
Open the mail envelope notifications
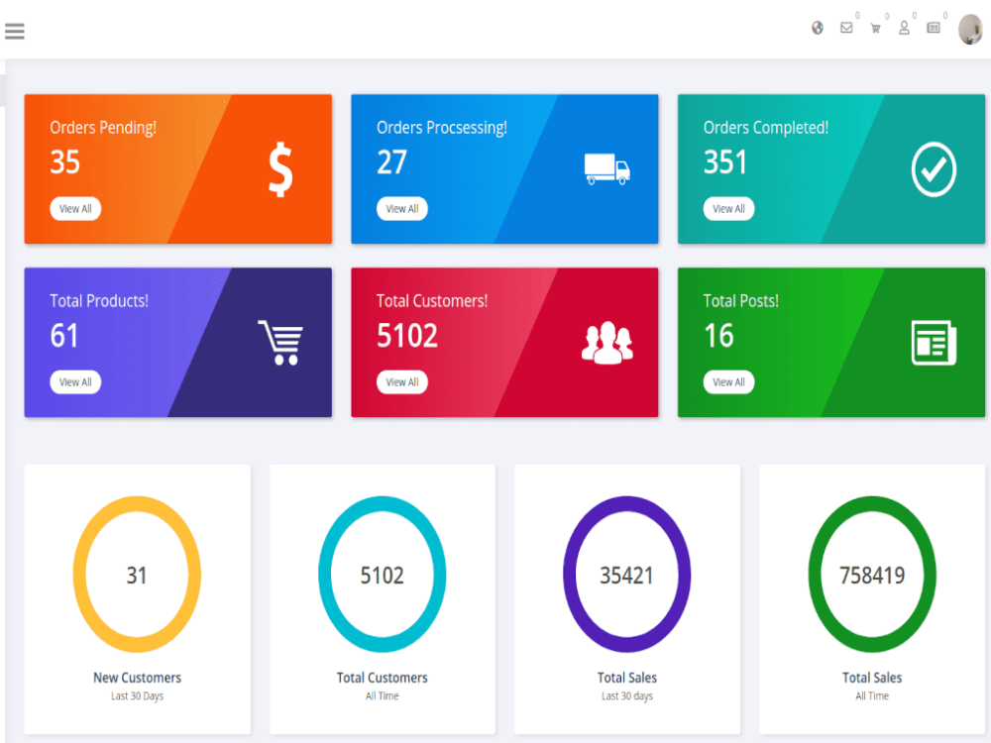(846, 28)
